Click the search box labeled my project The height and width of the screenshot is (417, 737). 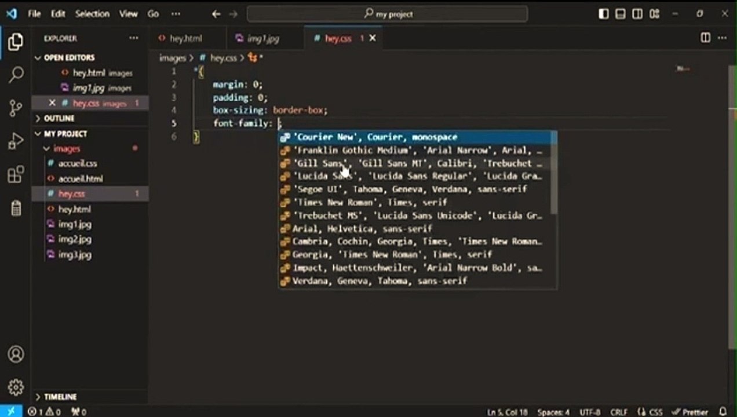pyautogui.click(x=387, y=14)
